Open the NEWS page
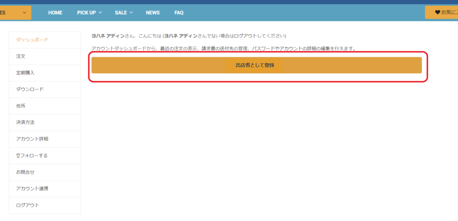Viewport: 458px width, 221px height. tap(153, 13)
